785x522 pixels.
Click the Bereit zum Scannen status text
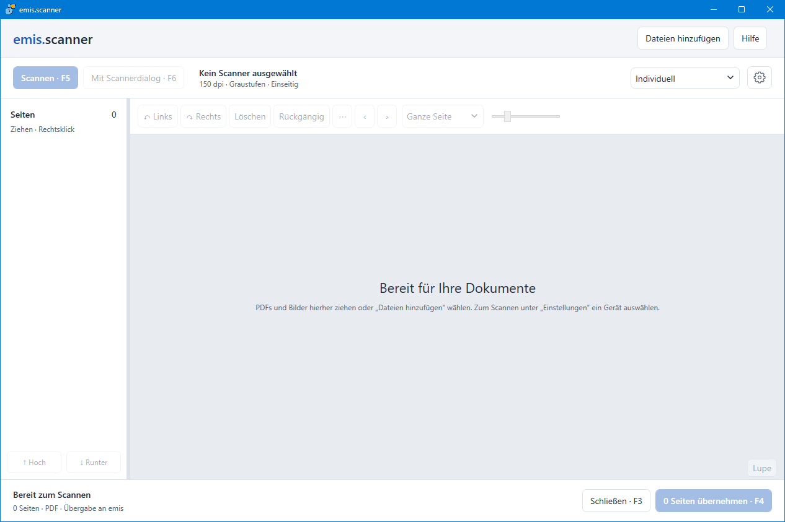52,495
